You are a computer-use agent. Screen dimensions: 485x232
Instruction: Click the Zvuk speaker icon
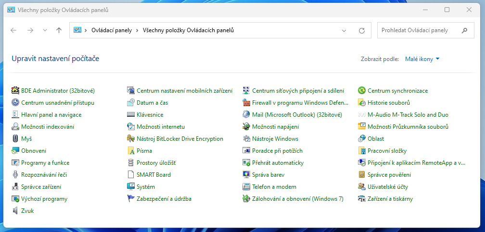(x=15, y=211)
